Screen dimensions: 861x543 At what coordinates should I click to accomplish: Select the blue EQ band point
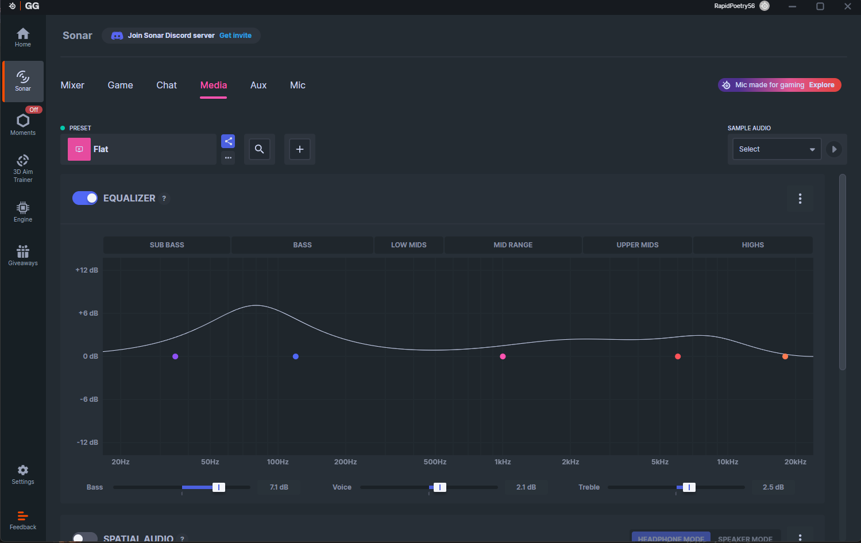(x=296, y=356)
